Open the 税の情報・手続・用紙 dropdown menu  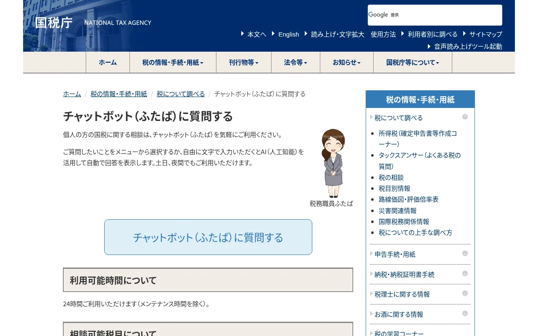pyautogui.click(x=173, y=63)
